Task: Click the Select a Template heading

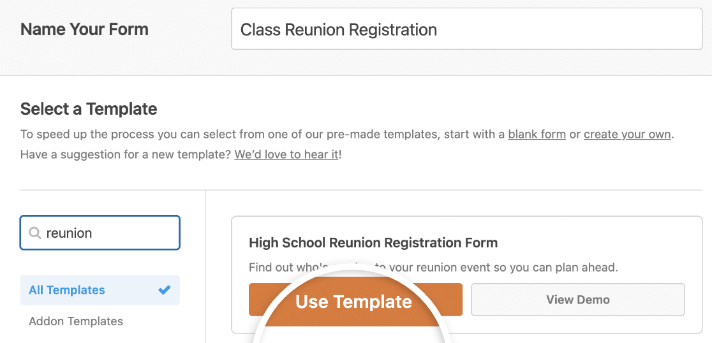Action: [89, 109]
